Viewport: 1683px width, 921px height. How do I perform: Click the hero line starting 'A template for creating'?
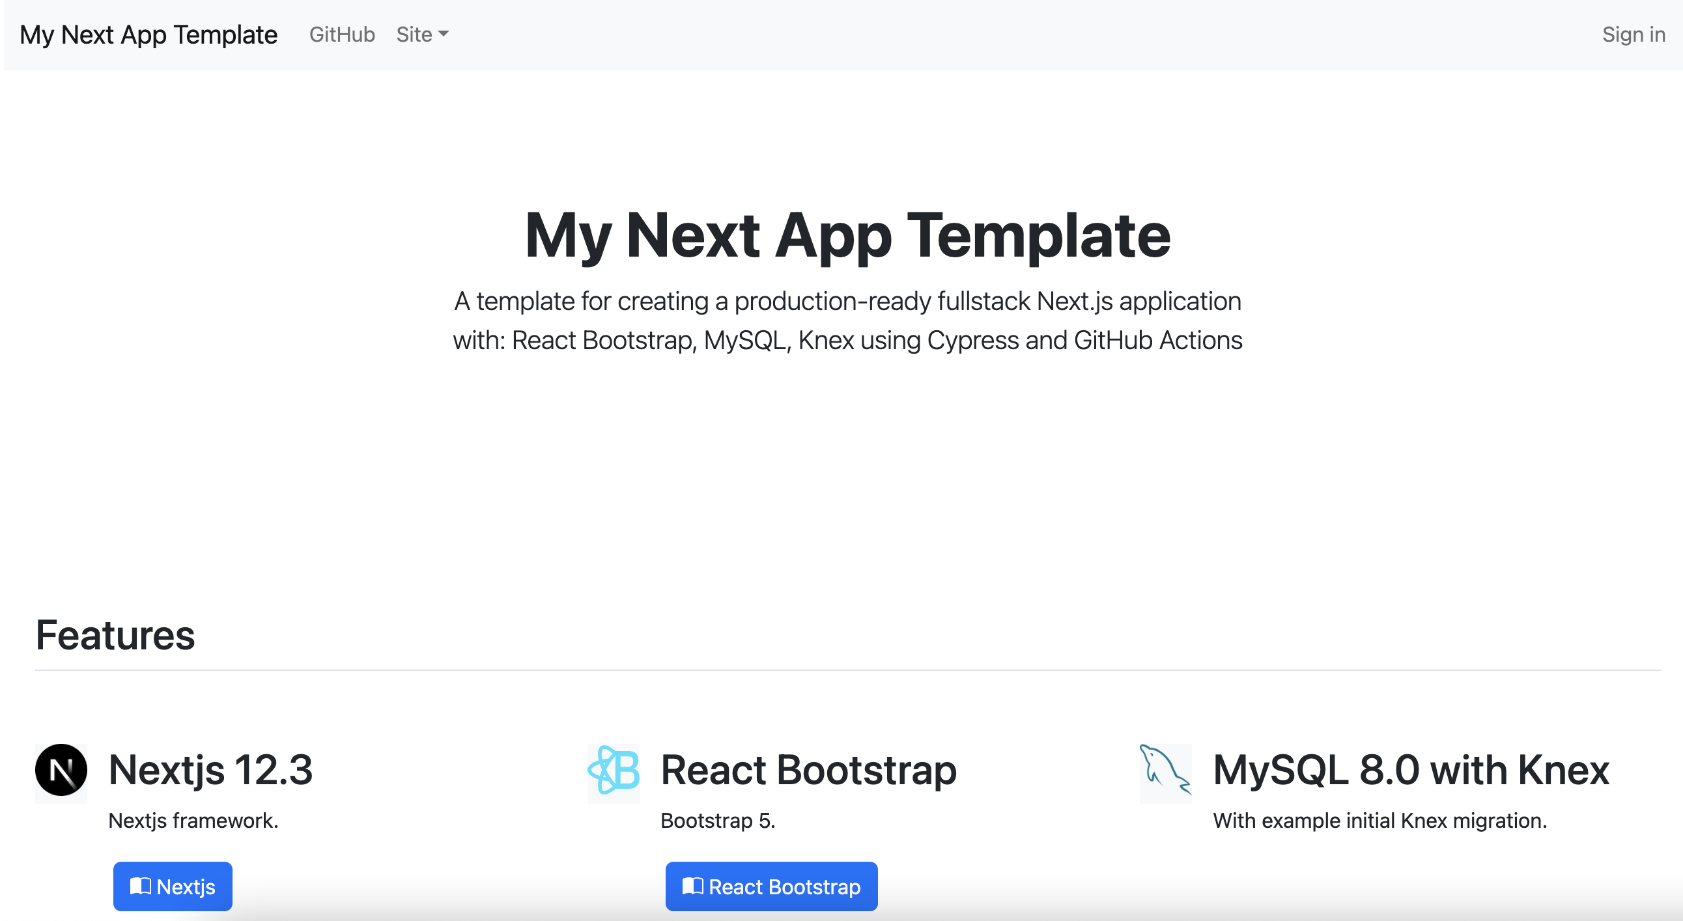pyautogui.click(x=847, y=302)
